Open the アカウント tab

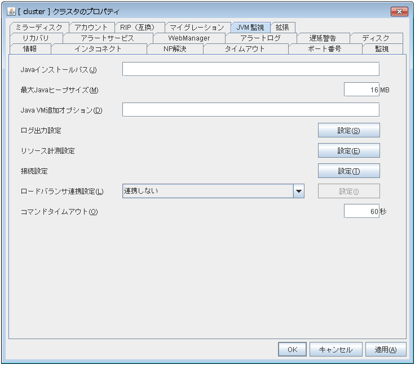[x=92, y=27]
